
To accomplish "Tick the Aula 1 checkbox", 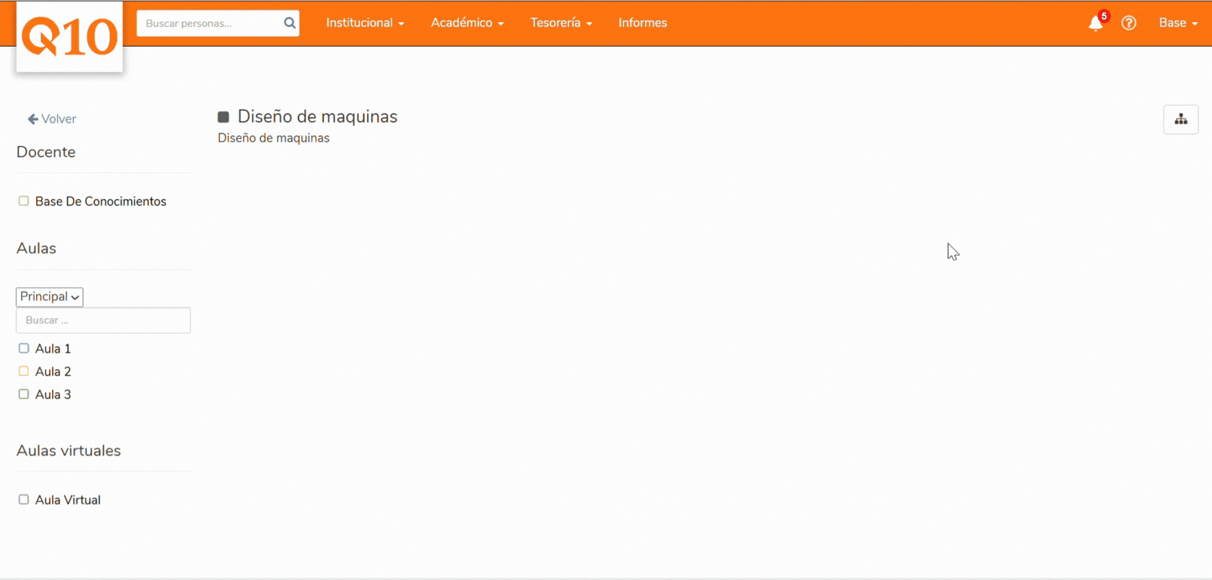I will [23, 348].
